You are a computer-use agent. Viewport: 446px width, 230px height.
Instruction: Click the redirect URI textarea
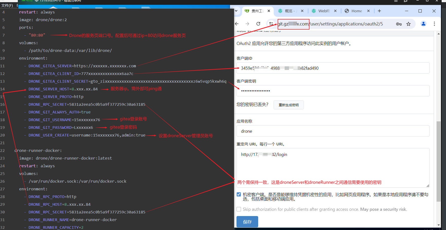click(x=333, y=168)
